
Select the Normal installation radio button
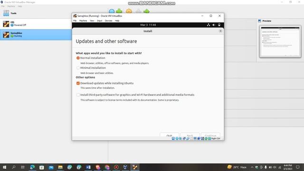click(78, 58)
